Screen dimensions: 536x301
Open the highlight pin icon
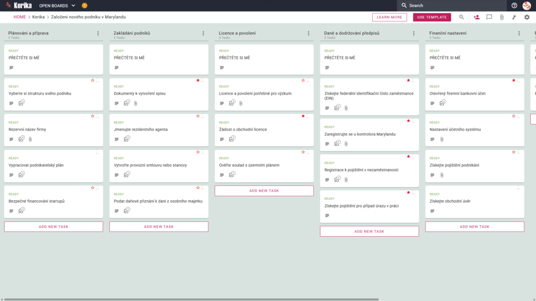(x=514, y=17)
